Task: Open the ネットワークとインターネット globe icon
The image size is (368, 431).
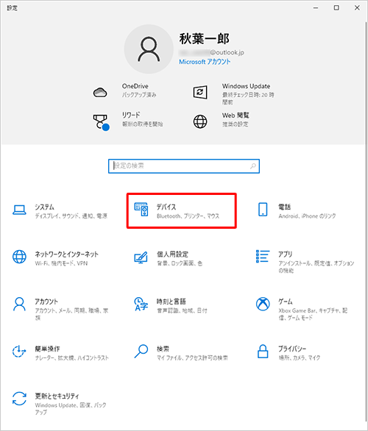Action: (x=20, y=257)
